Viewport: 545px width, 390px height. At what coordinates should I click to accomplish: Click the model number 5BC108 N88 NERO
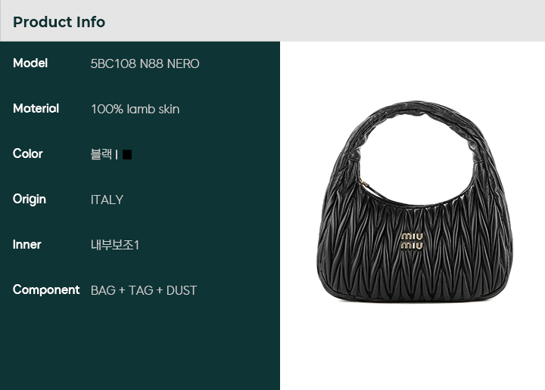145,63
